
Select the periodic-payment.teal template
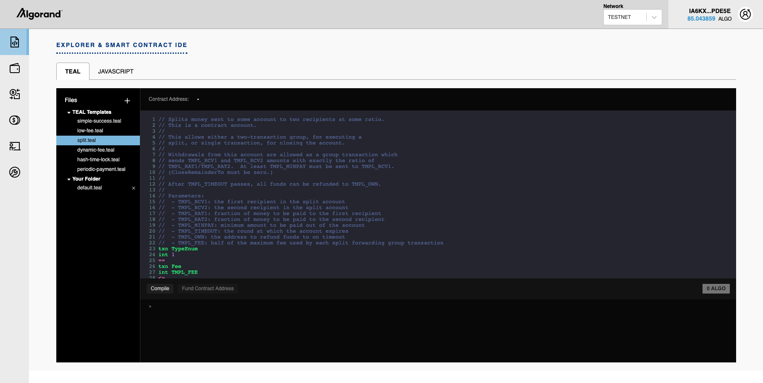(x=101, y=169)
